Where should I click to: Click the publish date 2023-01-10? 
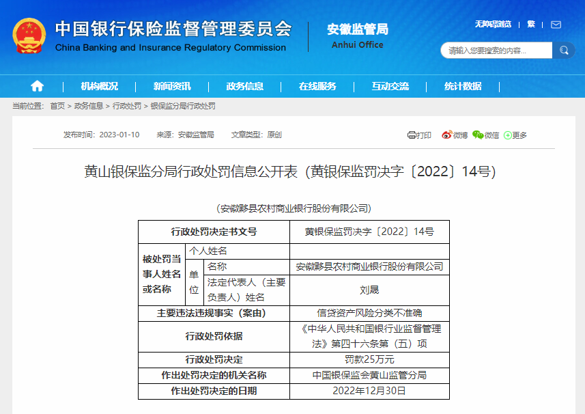pyautogui.click(x=119, y=135)
